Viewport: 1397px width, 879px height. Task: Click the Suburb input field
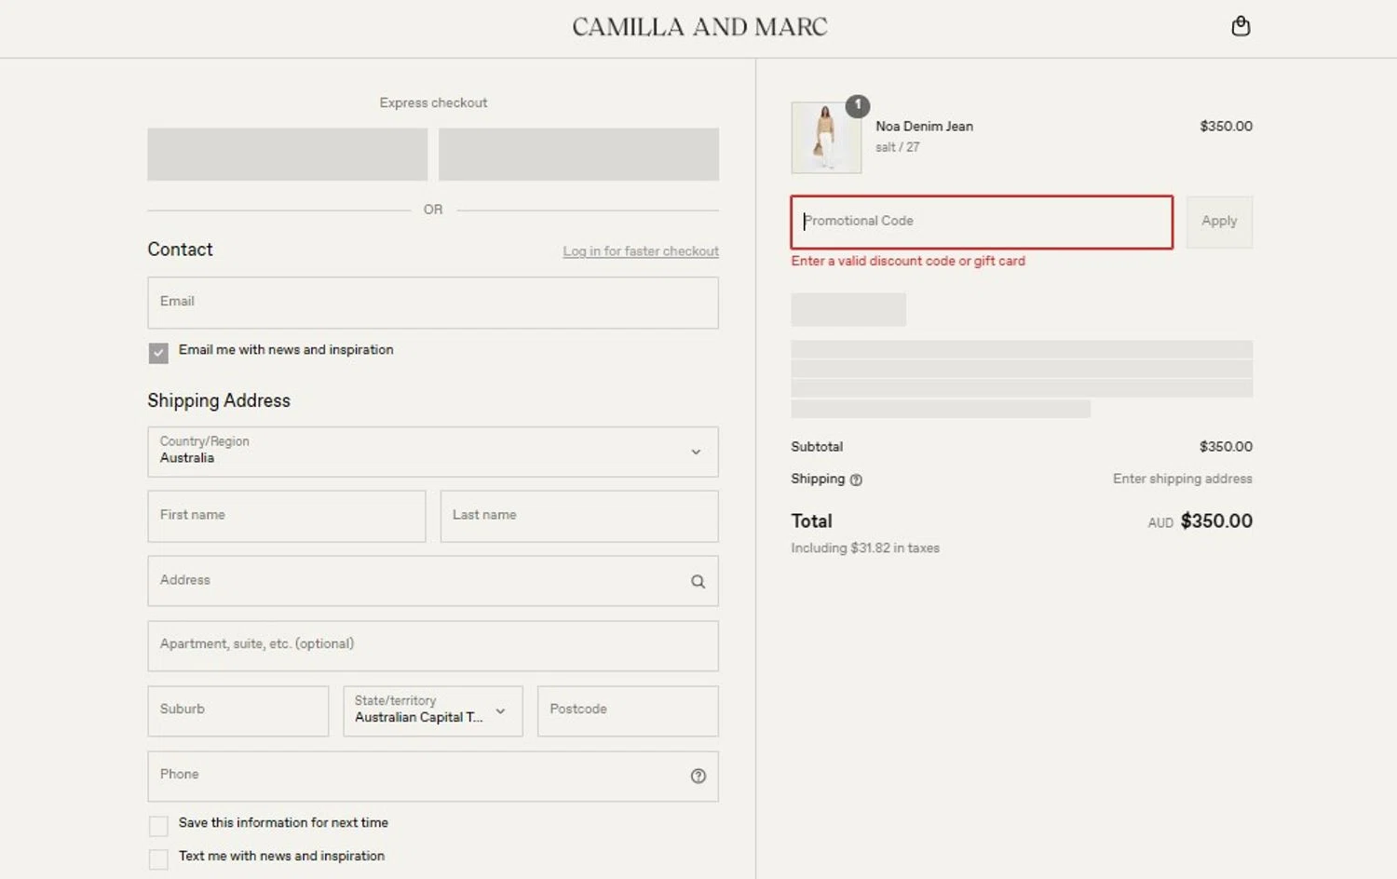(x=238, y=711)
